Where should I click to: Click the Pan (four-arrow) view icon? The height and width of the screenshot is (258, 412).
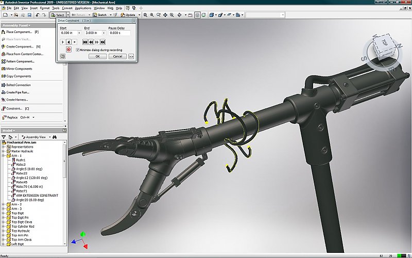(x=165, y=15)
